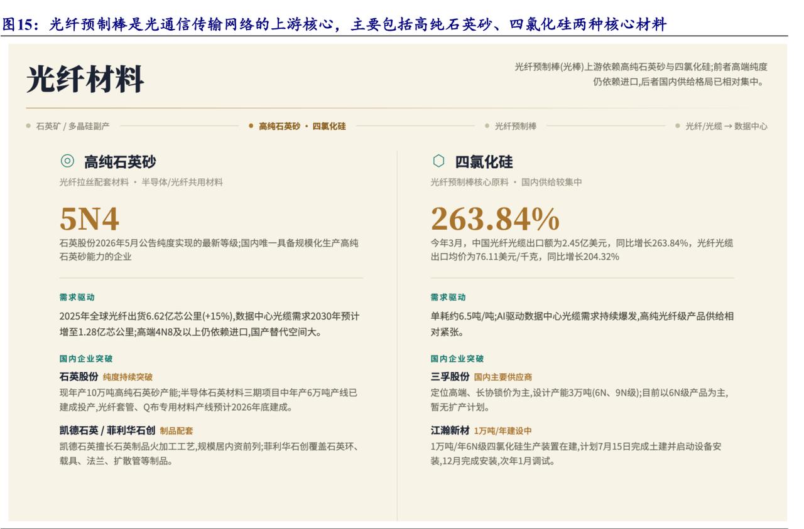Click the 高纯石英砂 section title

click(x=120, y=162)
